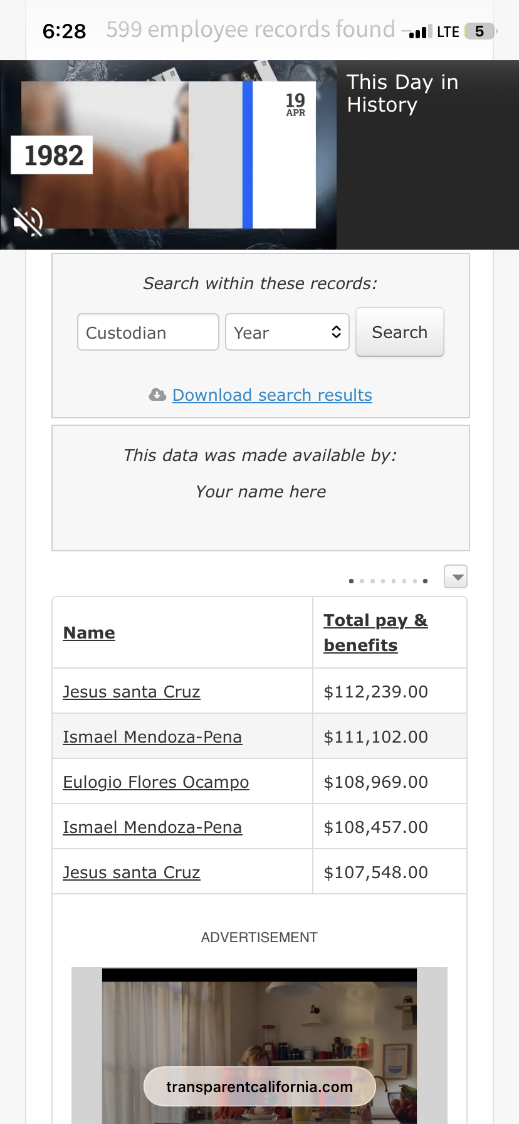Screen dimensions: 519x1124
Task: Focus the Custodian search field
Action: [148, 332]
